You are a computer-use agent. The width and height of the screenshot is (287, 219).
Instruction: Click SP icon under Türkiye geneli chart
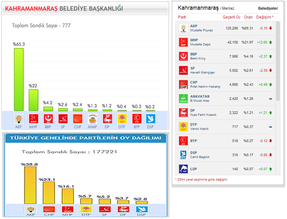tap(105, 209)
